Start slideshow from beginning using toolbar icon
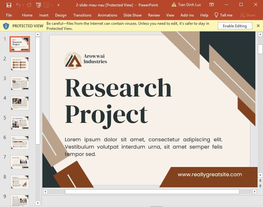The width and height of the screenshot is (263, 207). coord(39,5)
